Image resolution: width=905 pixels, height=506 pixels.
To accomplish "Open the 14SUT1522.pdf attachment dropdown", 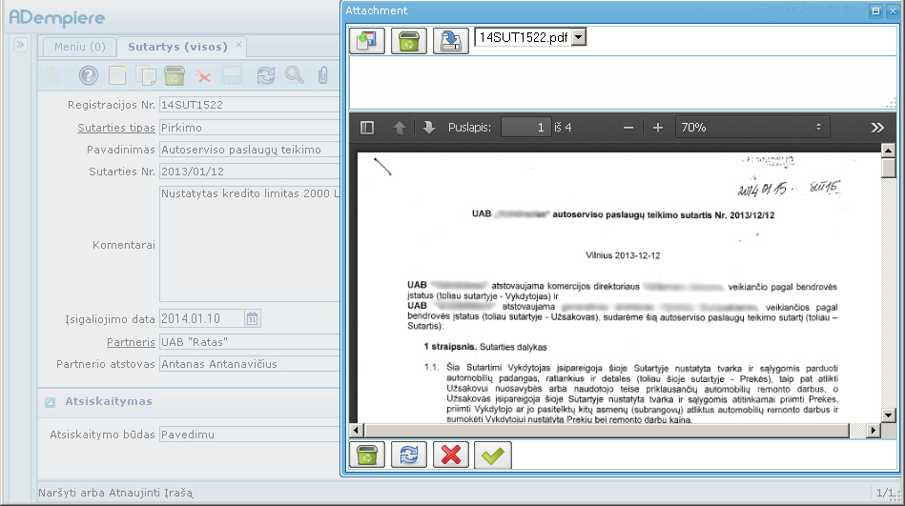I will tap(579, 37).
